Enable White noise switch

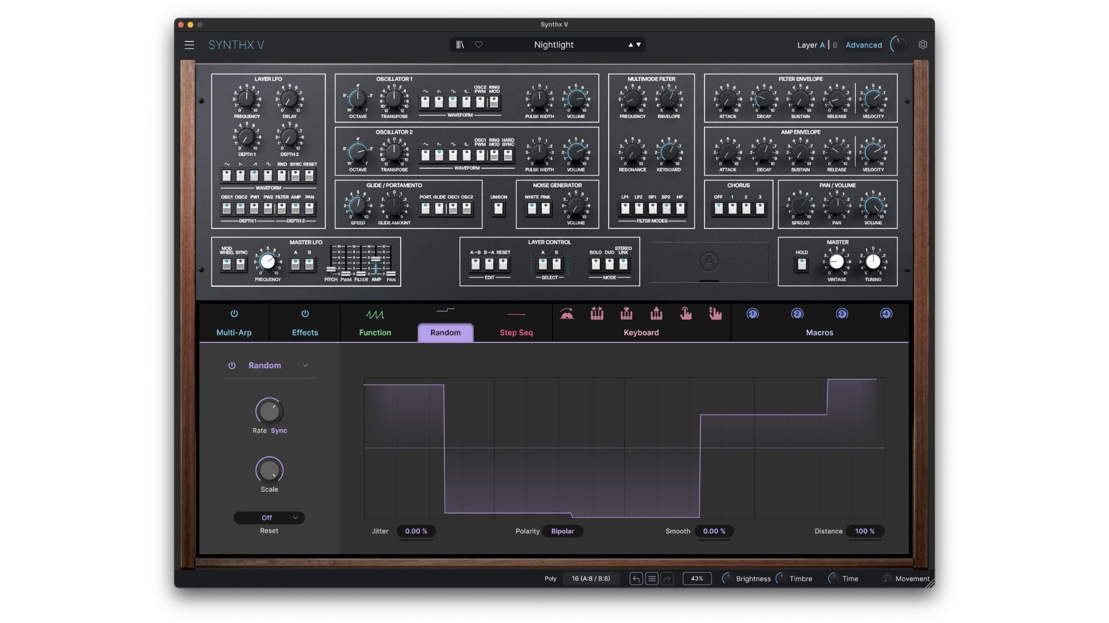tap(531, 208)
